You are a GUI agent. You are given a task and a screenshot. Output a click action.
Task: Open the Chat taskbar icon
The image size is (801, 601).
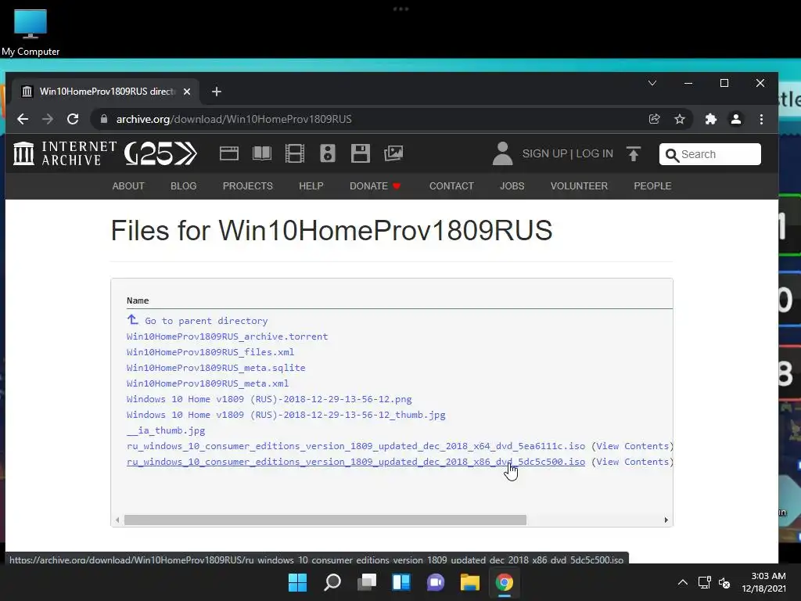[x=436, y=582]
